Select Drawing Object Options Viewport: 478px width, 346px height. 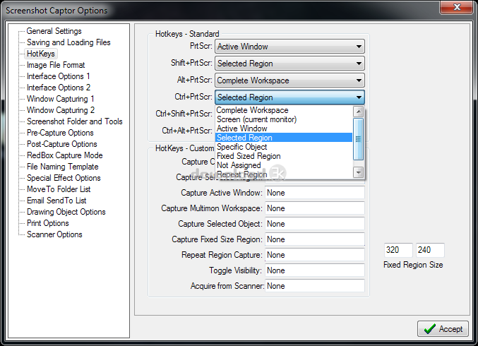tap(66, 212)
